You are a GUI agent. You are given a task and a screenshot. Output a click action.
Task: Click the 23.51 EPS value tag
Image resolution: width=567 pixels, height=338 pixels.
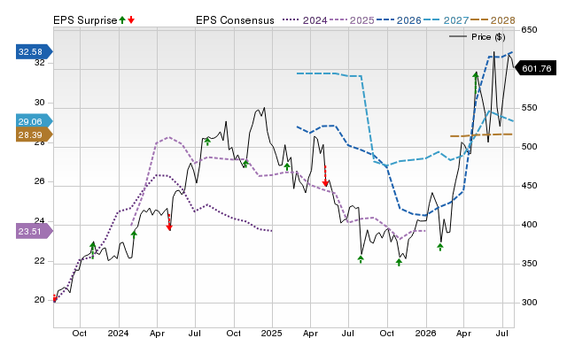coord(34,231)
